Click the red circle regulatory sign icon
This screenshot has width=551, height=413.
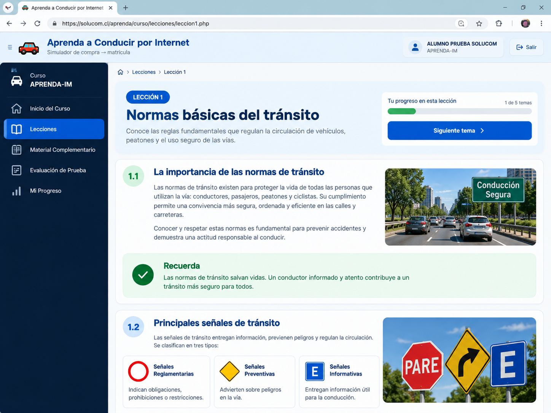point(138,371)
